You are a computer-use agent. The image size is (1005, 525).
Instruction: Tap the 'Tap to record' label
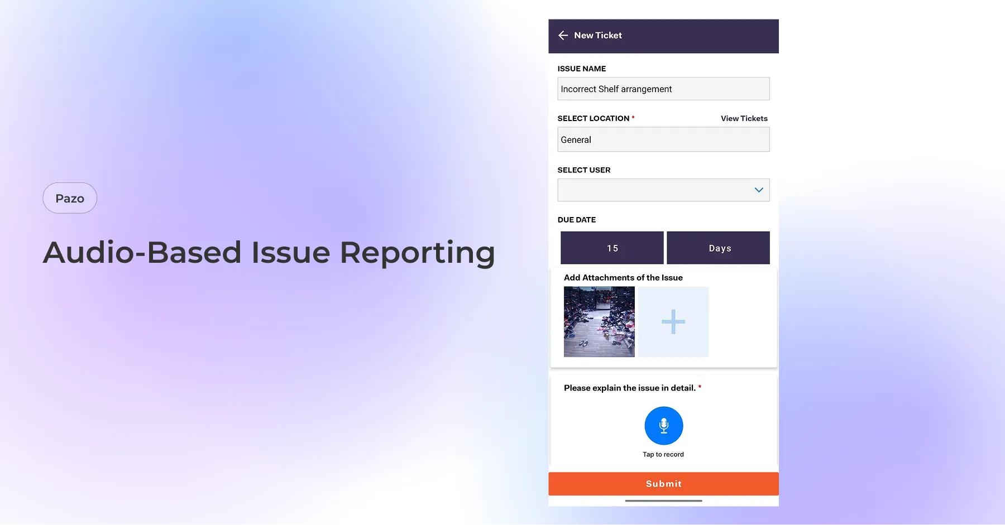pos(663,454)
